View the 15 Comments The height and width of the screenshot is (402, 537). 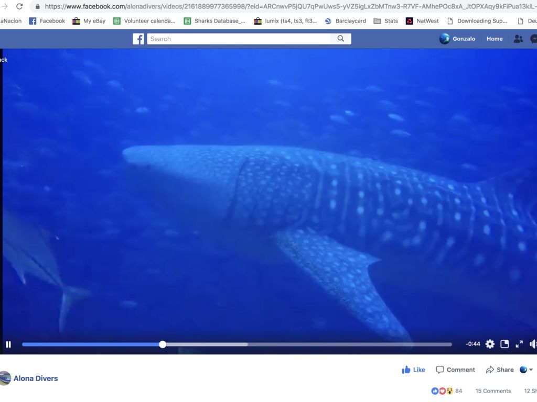[493, 391]
